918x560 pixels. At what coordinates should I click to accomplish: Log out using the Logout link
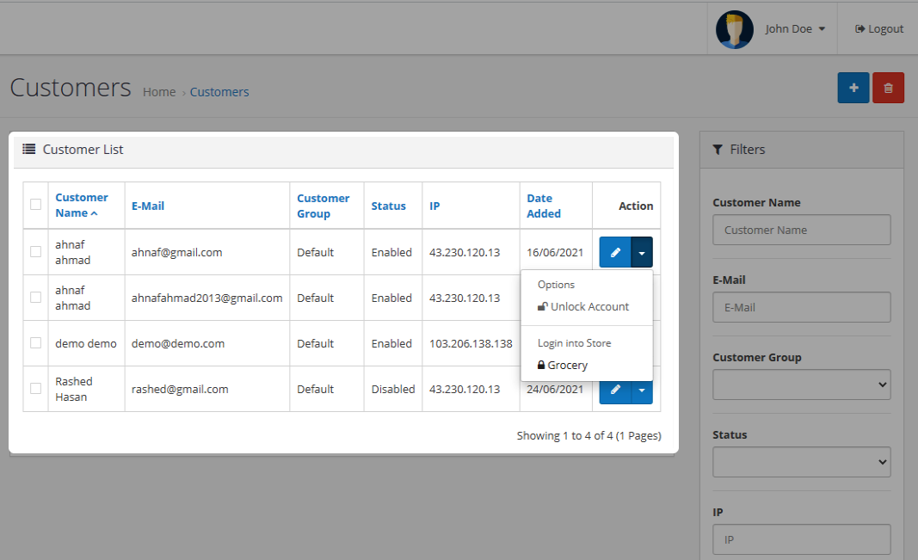point(878,29)
